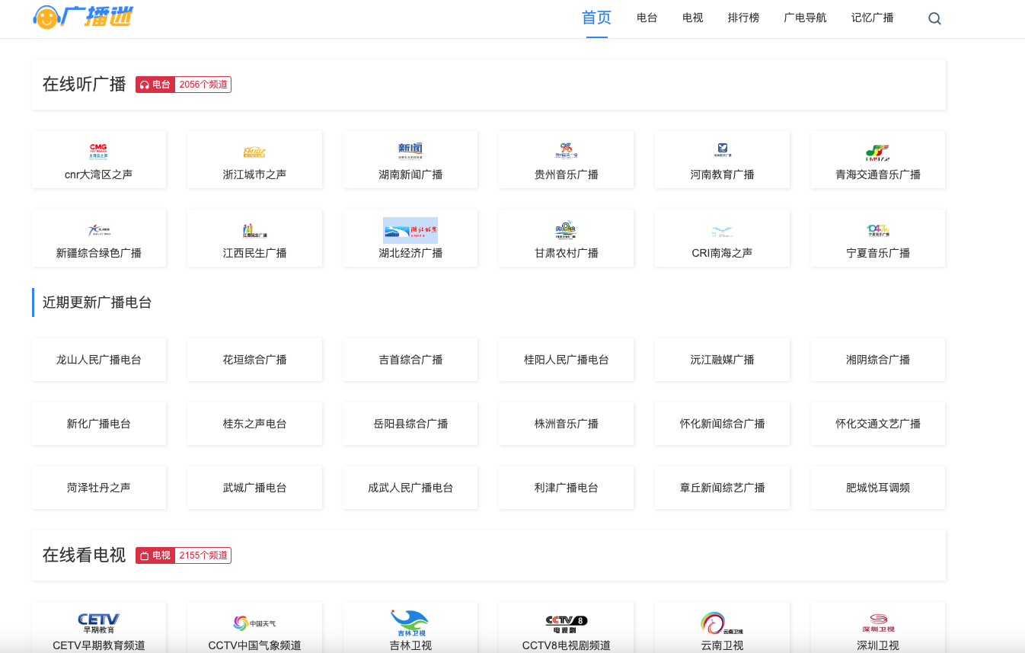Open the 电台 menu item
The image size is (1025, 653).
[x=647, y=18]
